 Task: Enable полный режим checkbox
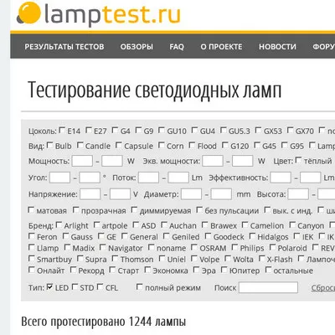tap(139, 286)
